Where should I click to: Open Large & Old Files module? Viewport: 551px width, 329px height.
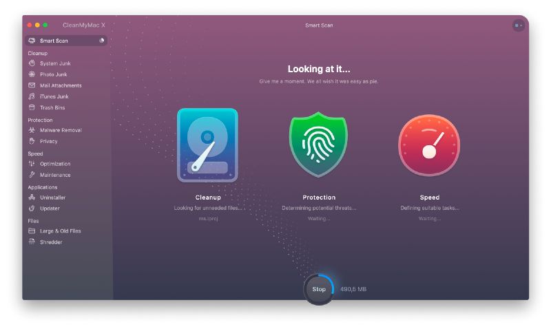click(61, 231)
